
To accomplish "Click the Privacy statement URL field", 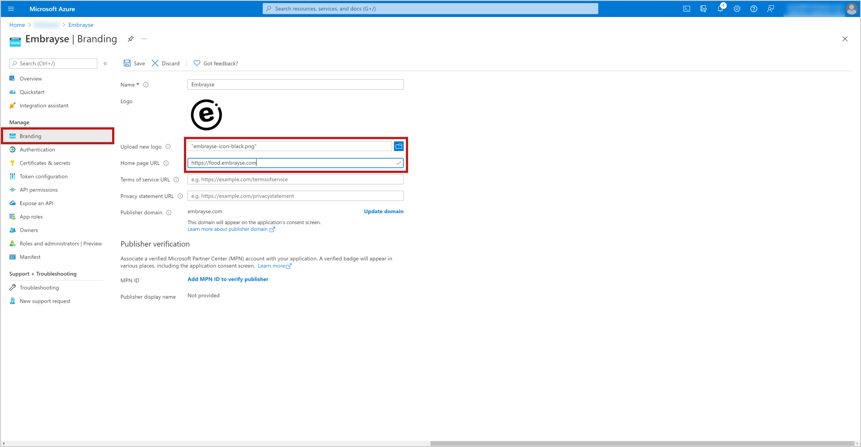I will [x=295, y=196].
